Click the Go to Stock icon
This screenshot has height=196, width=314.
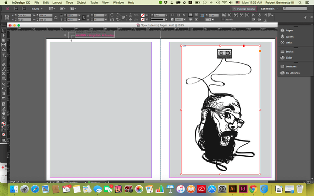coord(24,9)
